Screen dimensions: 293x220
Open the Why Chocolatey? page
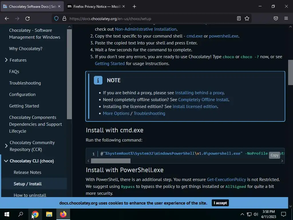click(26, 49)
